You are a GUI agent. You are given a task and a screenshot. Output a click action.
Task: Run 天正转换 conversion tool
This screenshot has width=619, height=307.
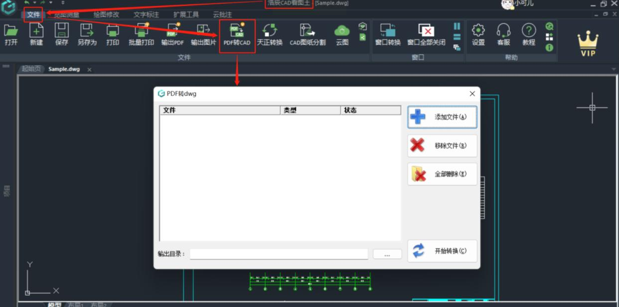point(270,34)
